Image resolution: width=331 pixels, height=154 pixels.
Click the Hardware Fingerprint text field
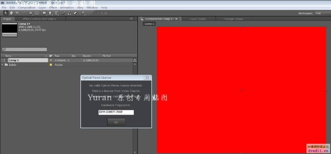point(116,112)
